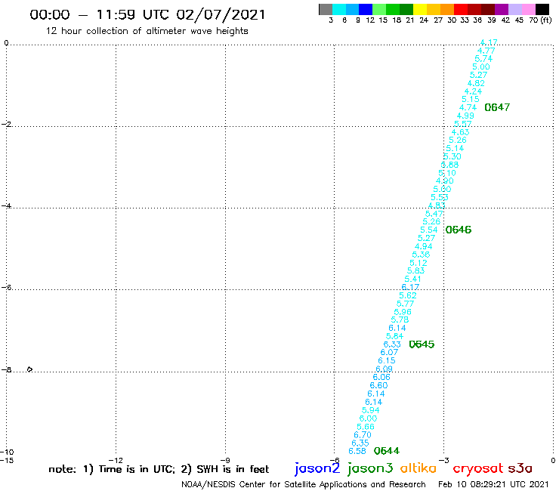The image size is (559, 491).
Task: Click the 5.47 wave height reading
Action: pyautogui.click(x=434, y=214)
